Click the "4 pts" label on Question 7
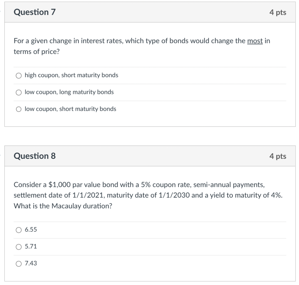299x285 pixels. click(x=278, y=12)
